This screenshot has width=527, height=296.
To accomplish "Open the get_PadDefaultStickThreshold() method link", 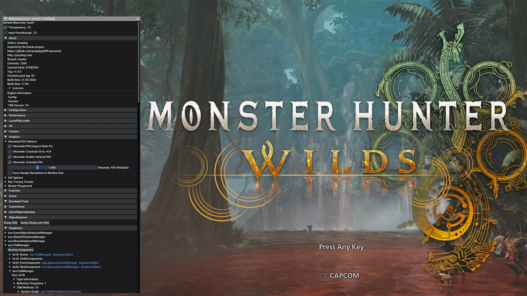I will 61,292.
